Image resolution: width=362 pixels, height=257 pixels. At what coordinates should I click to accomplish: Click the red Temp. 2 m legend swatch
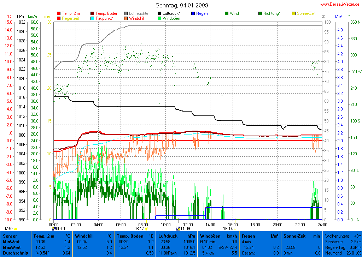[59, 14]
